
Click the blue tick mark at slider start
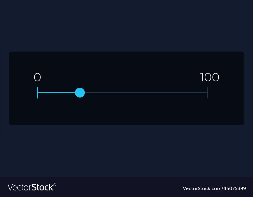(x=37, y=93)
